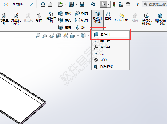Expand the Options gear dropdown arrow
Screen dimensions: 167x124
pos(133,4)
